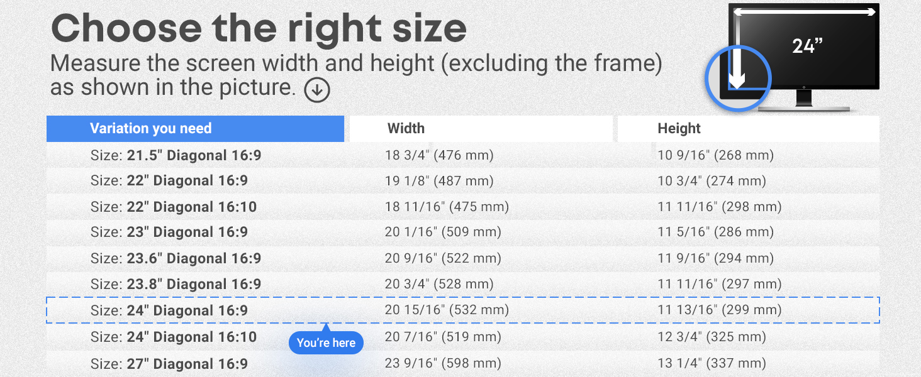Click width value 20 15/16" (532 mm)
921x377 pixels.
(447, 310)
